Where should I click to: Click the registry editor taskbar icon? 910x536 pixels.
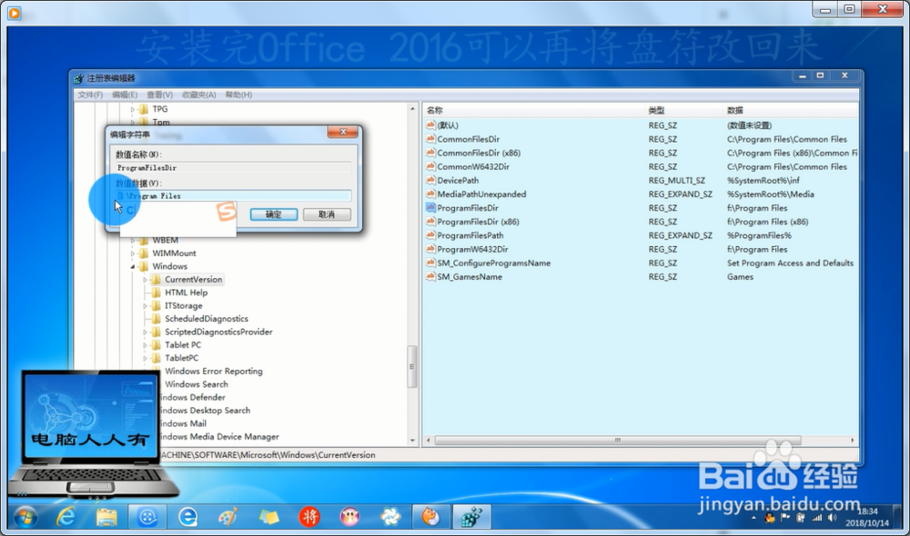[471, 516]
